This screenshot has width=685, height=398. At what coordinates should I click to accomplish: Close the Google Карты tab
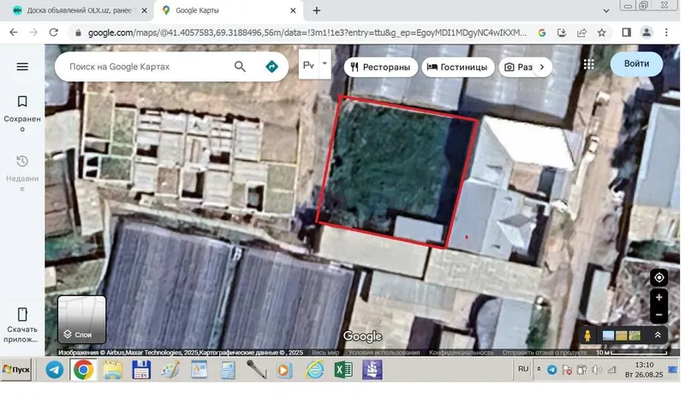[293, 10]
